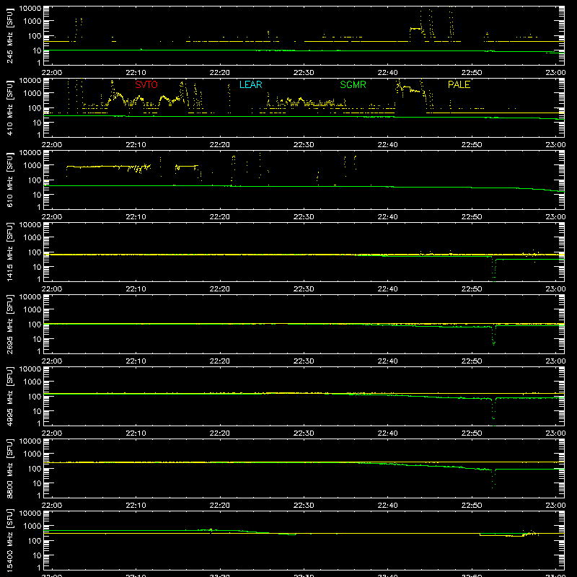Click 23:00 time label under 4995 MHz plot
This screenshot has width=577, height=577.
555,433
